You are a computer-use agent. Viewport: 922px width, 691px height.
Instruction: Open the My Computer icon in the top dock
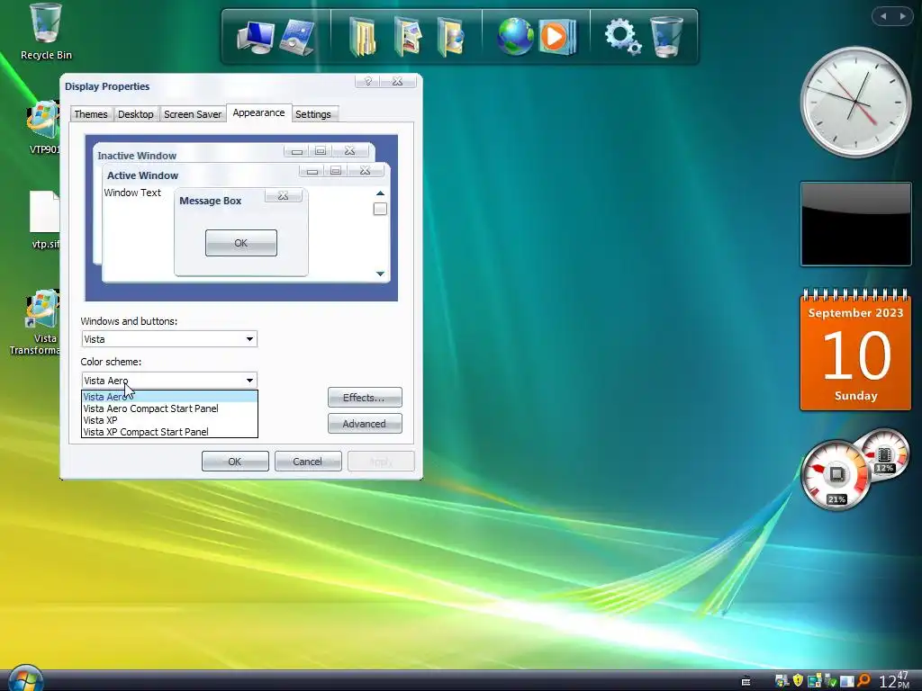pyautogui.click(x=256, y=37)
